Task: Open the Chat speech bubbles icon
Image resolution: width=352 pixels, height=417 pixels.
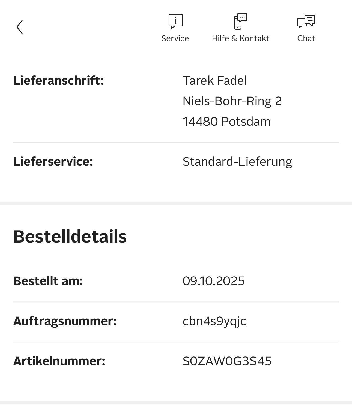Action: coord(306,21)
